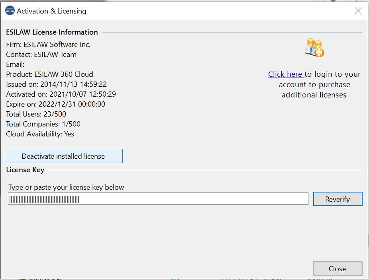Click 'Type or paste your license key below' label
This screenshot has width=369, height=280.
(x=66, y=187)
